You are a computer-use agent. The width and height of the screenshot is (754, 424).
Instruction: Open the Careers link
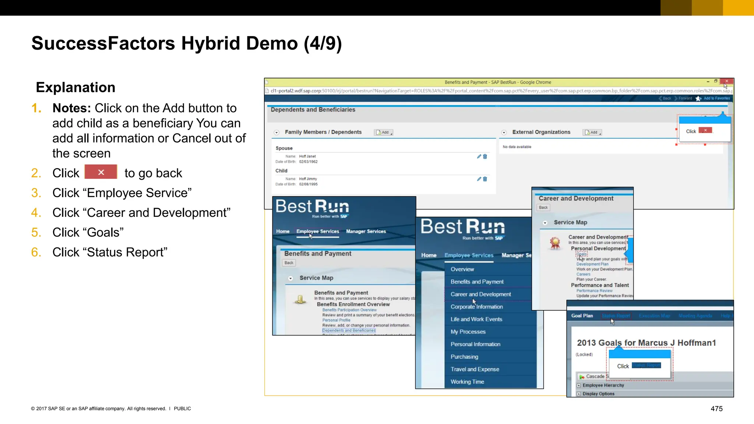click(583, 274)
